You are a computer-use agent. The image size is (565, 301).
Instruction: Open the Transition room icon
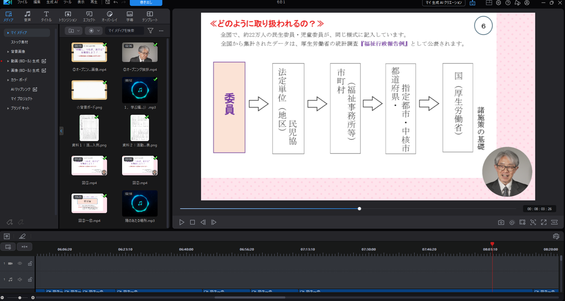(68, 16)
